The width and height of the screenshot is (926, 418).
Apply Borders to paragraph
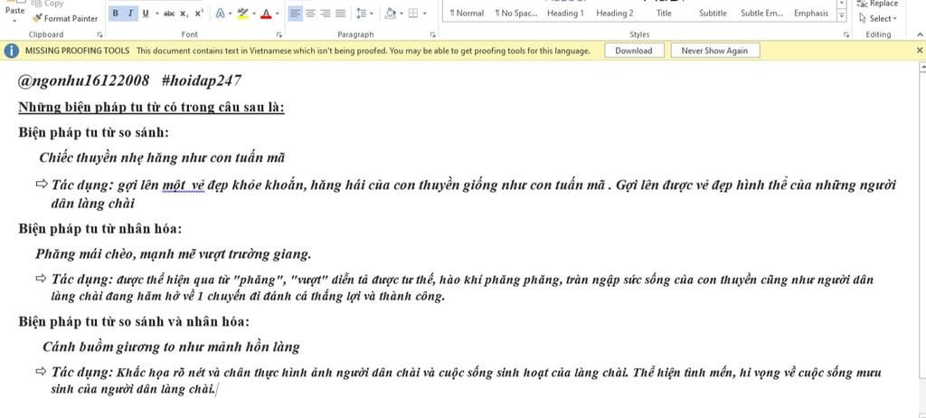click(x=413, y=13)
